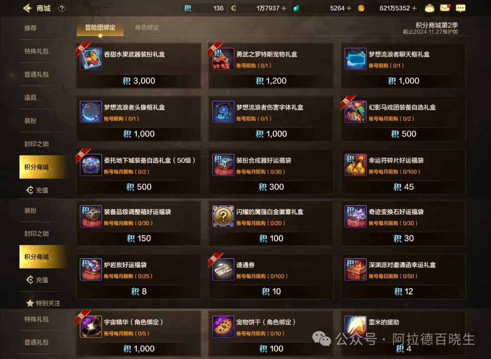This screenshot has height=359, width=491.
Task: Open 特别关注 with the star icon
Action: click(x=43, y=303)
